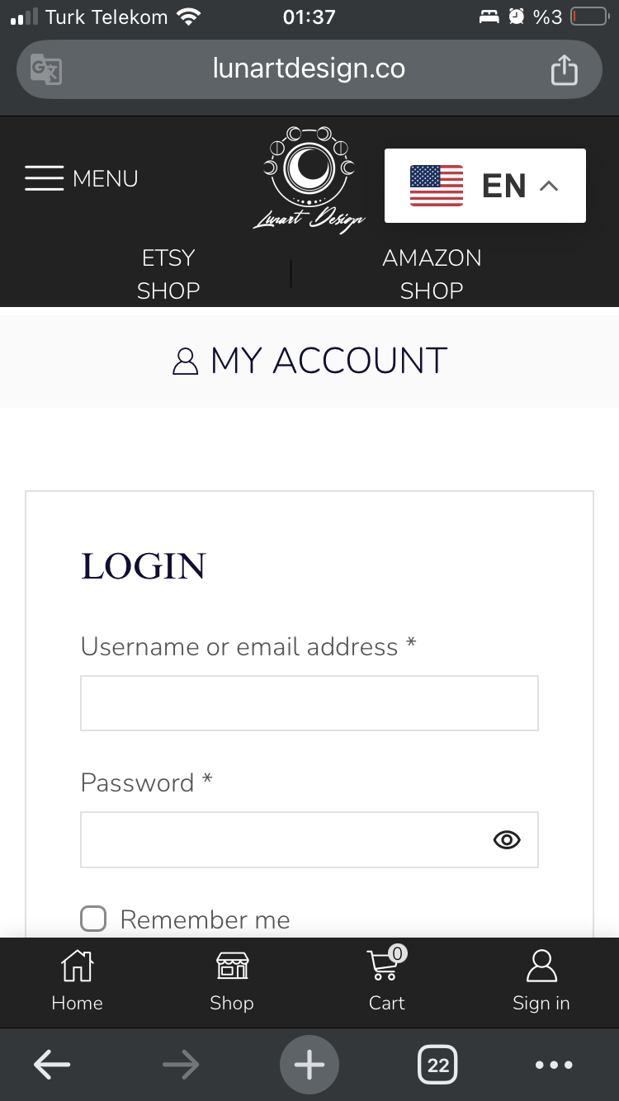Tap the share icon in address bar

564,69
